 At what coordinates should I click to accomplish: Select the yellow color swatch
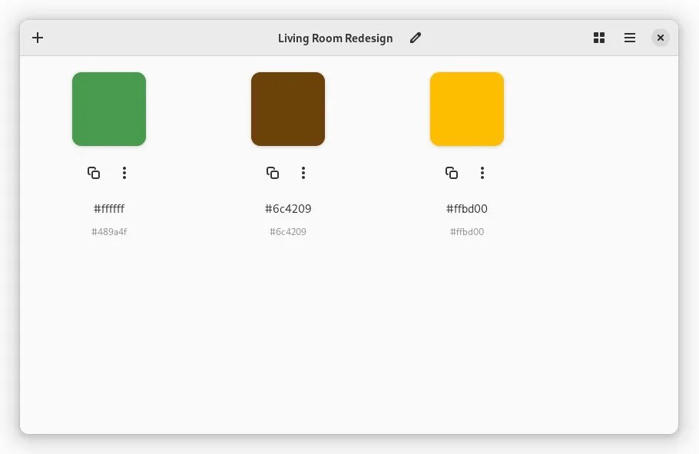[466, 108]
